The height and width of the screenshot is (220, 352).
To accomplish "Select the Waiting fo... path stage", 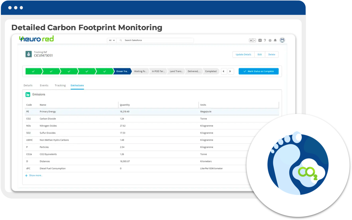I will pos(140,71).
